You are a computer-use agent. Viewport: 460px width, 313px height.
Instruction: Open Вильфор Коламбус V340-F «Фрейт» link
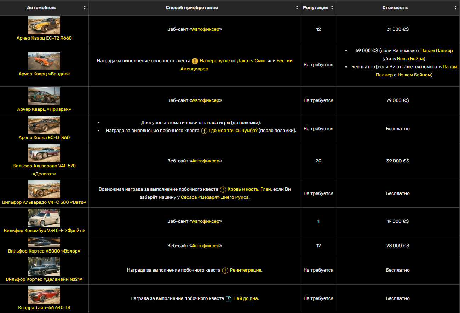point(44,231)
